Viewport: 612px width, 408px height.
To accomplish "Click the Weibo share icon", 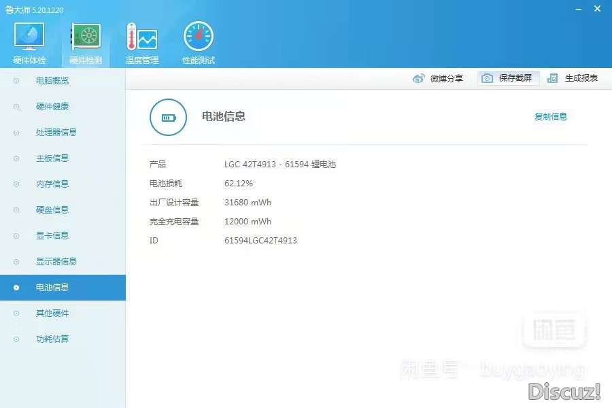I will [x=418, y=78].
